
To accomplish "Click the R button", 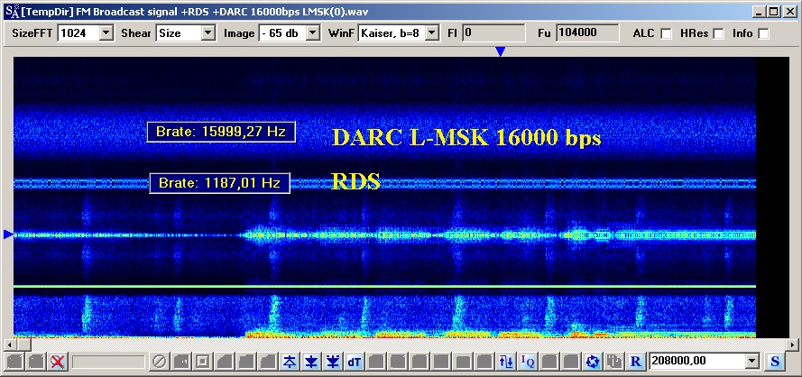I will [x=636, y=362].
